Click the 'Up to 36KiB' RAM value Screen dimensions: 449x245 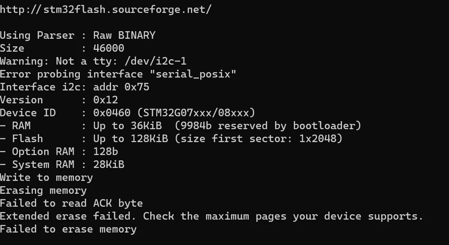[x=128, y=126]
